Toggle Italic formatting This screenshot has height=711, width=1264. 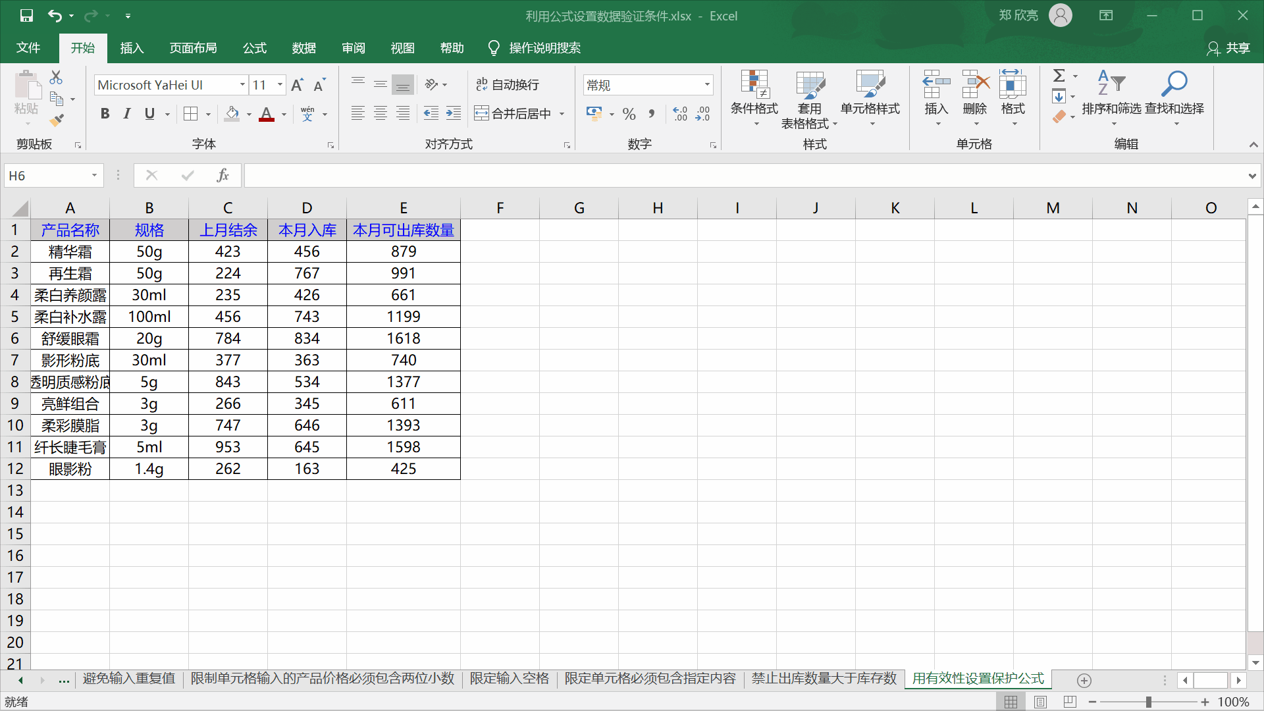click(127, 114)
